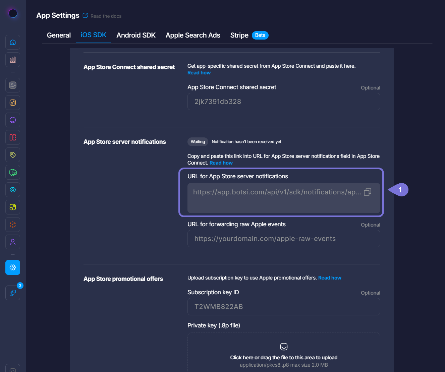Open the Apple Search Ads tab
445x372 pixels.
193,35
